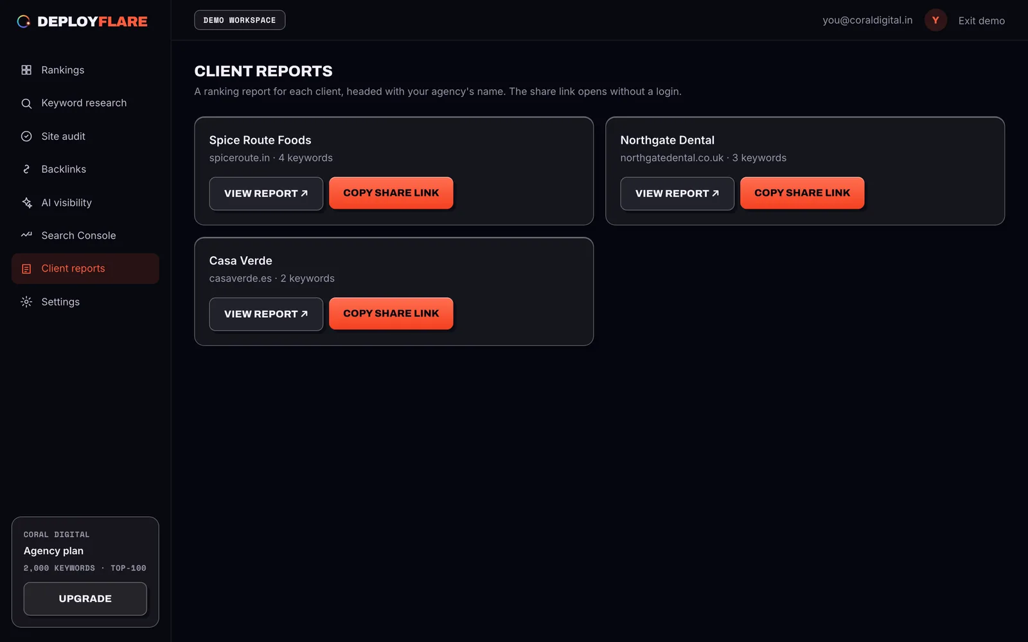Click the DeployFlare logo icon
The image size is (1028, 642).
[x=24, y=21]
